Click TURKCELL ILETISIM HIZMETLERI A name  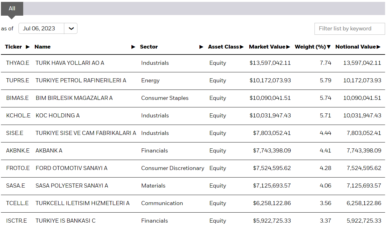[x=82, y=203]
